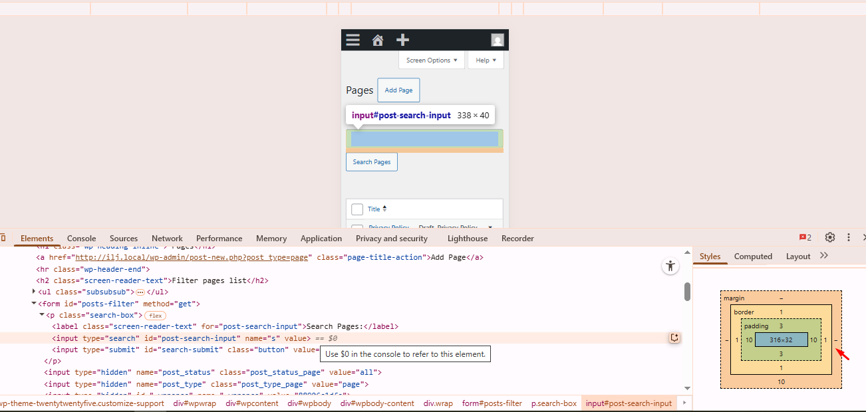This screenshot has width=866, height=412.
Task: Collapse the form posts-filter node
Action: coord(34,303)
